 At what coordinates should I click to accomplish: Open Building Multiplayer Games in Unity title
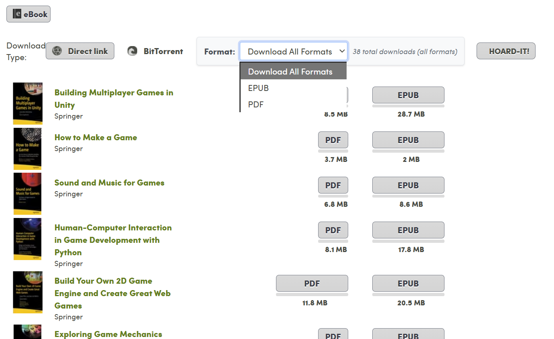pos(114,99)
